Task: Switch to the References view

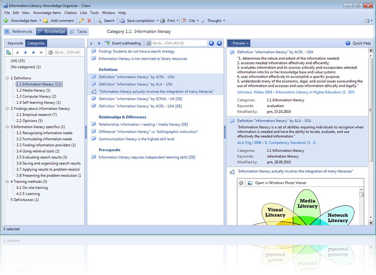Action: pyautogui.click(x=19, y=32)
